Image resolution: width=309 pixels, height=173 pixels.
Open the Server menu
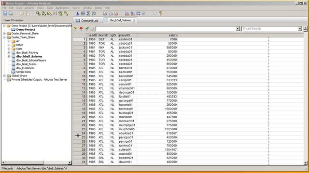point(76,8)
